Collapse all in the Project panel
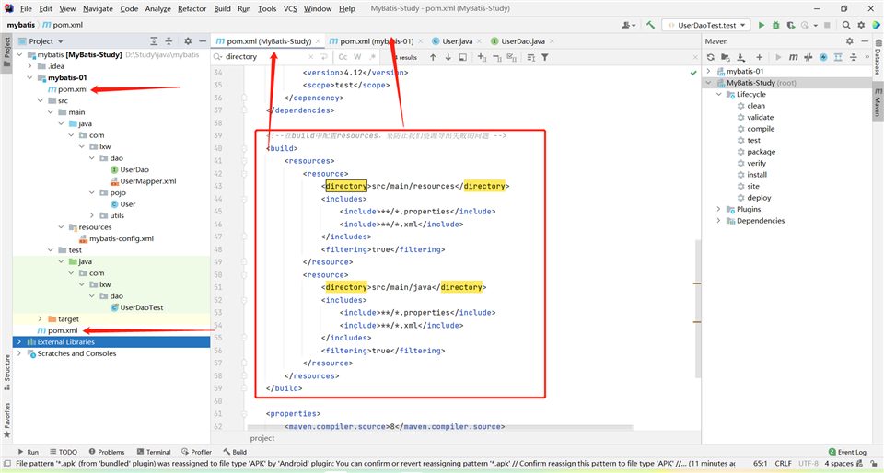The image size is (884, 473). click(169, 41)
